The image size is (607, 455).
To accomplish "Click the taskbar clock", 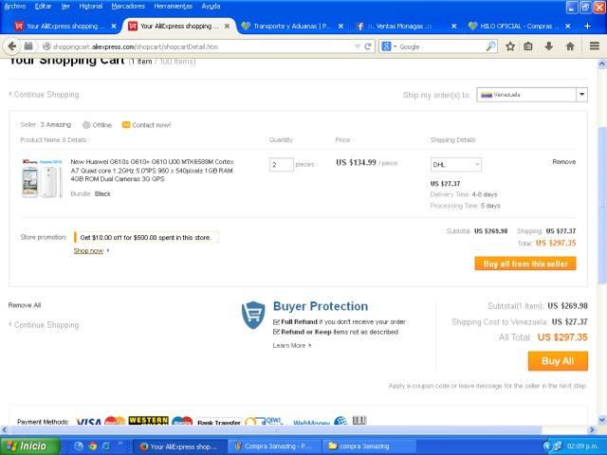I will (x=582, y=446).
